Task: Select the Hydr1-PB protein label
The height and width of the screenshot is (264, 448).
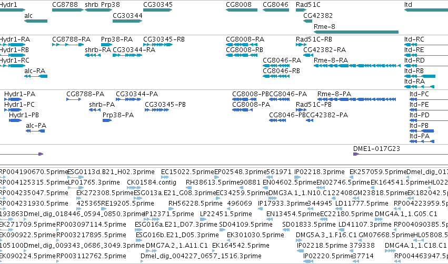Action: click(24, 115)
